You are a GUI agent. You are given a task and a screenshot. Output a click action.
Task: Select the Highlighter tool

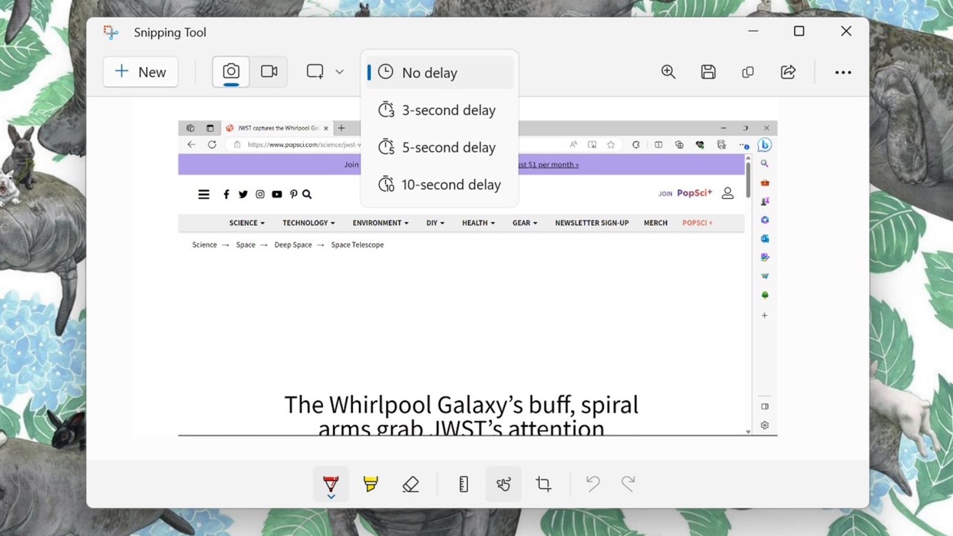point(370,484)
